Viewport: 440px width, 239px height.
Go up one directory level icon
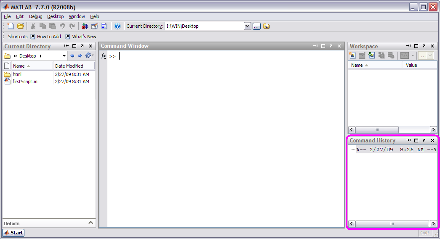point(267,26)
